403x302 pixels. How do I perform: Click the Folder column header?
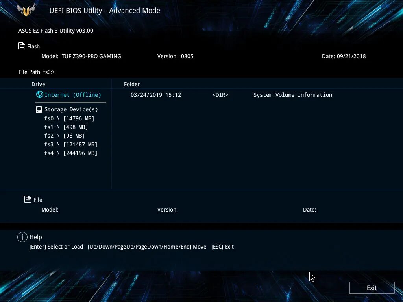(x=132, y=84)
